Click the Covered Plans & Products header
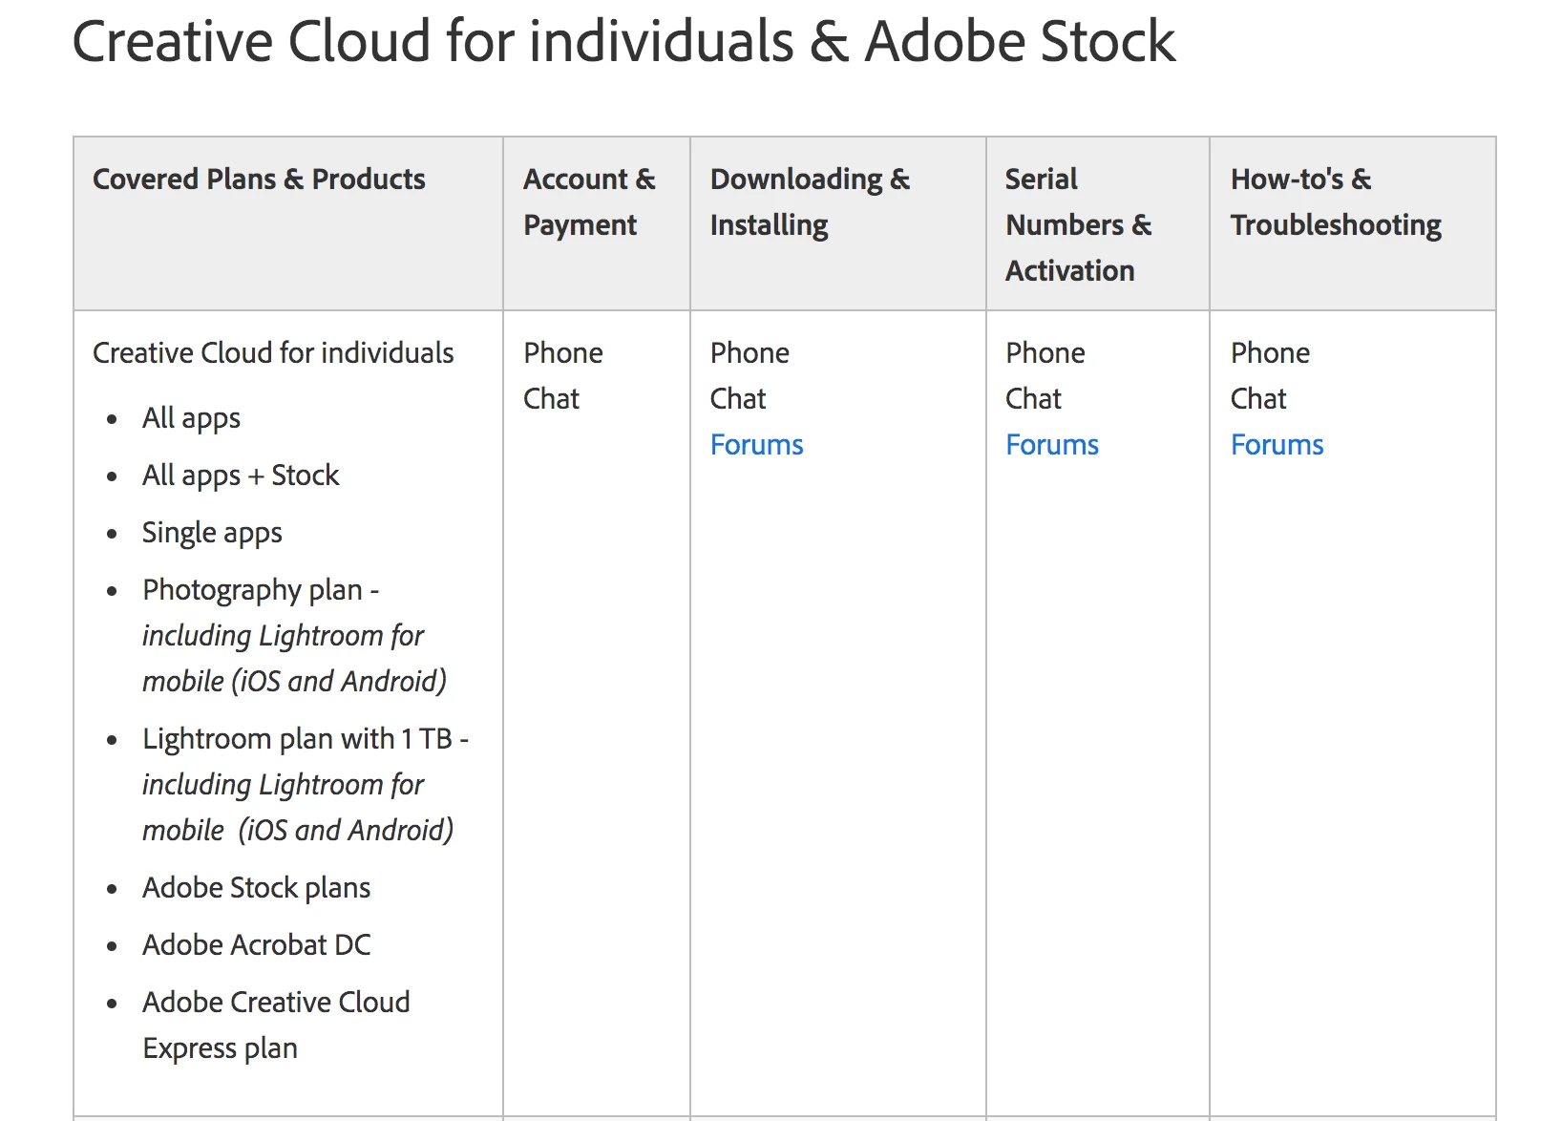This screenshot has width=1562, height=1121. (x=259, y=180)
